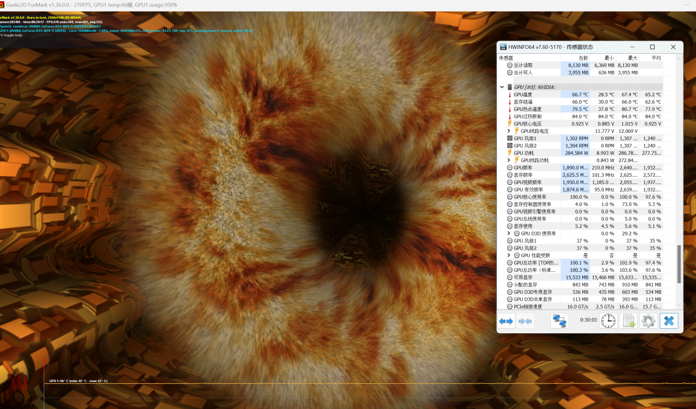Screen dimensions: 696x409
Task: Open the remote network monitoring icon
Action: click(x=560, y=321)
